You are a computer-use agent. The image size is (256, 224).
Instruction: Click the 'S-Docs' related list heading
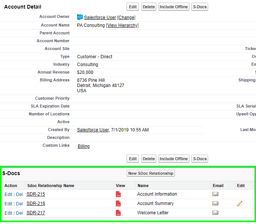pos(11,173)
